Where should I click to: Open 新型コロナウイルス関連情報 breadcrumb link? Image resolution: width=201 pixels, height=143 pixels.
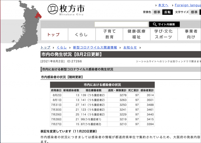[x=95, y=47]
